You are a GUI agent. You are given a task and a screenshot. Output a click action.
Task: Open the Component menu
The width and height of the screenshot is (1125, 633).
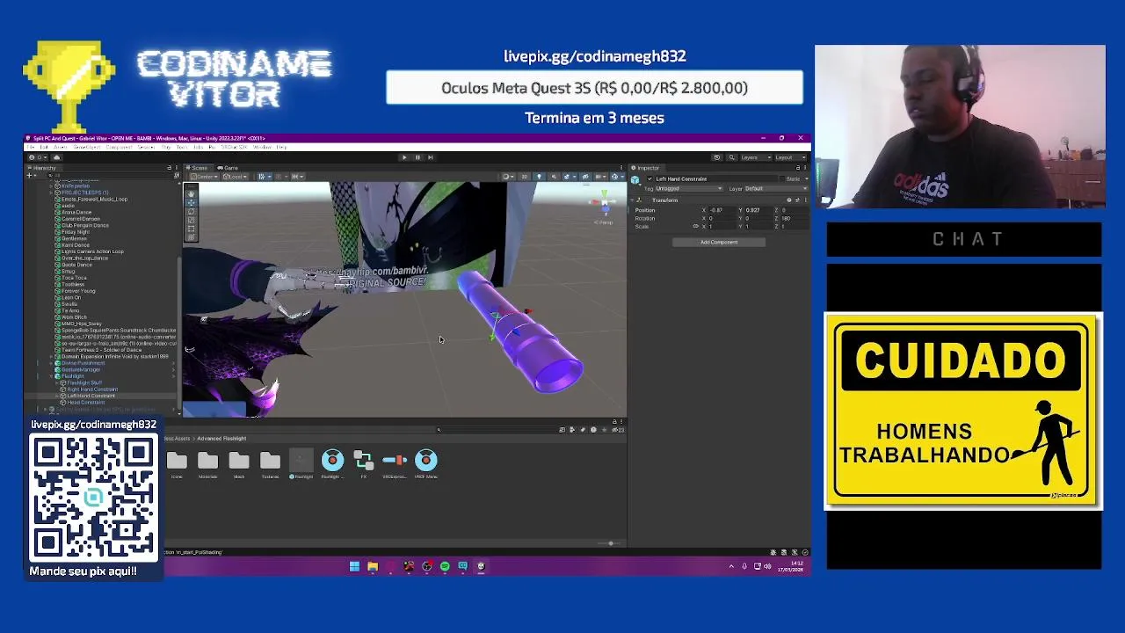click(119, 147)
